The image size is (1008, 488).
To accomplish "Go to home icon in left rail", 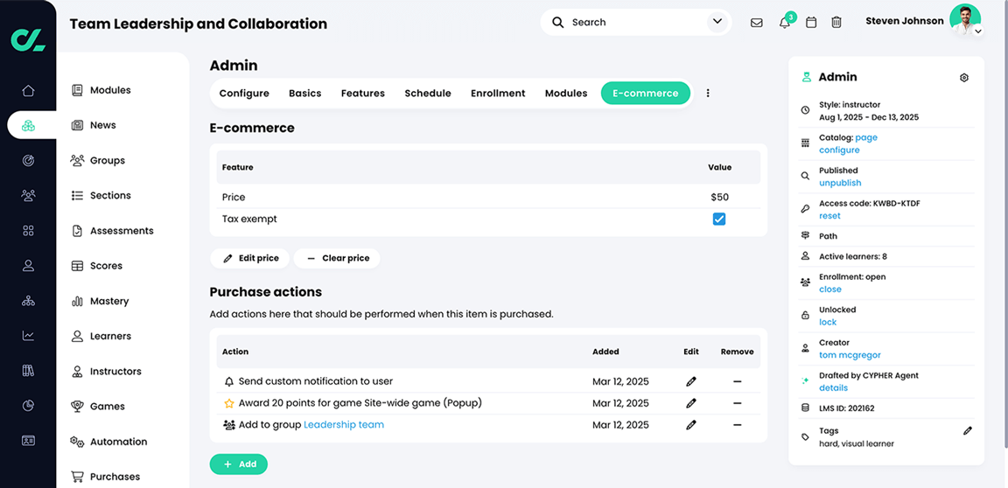I will tap(28, 91).
